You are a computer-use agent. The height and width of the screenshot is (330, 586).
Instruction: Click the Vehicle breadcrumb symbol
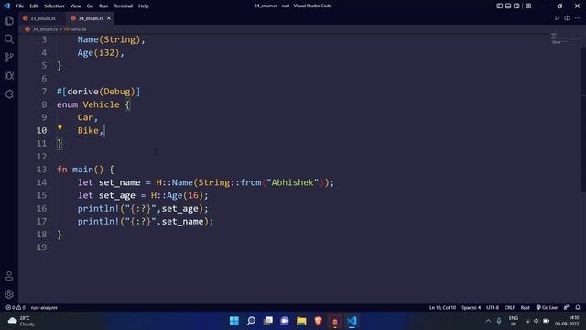[x=79, y=28]
